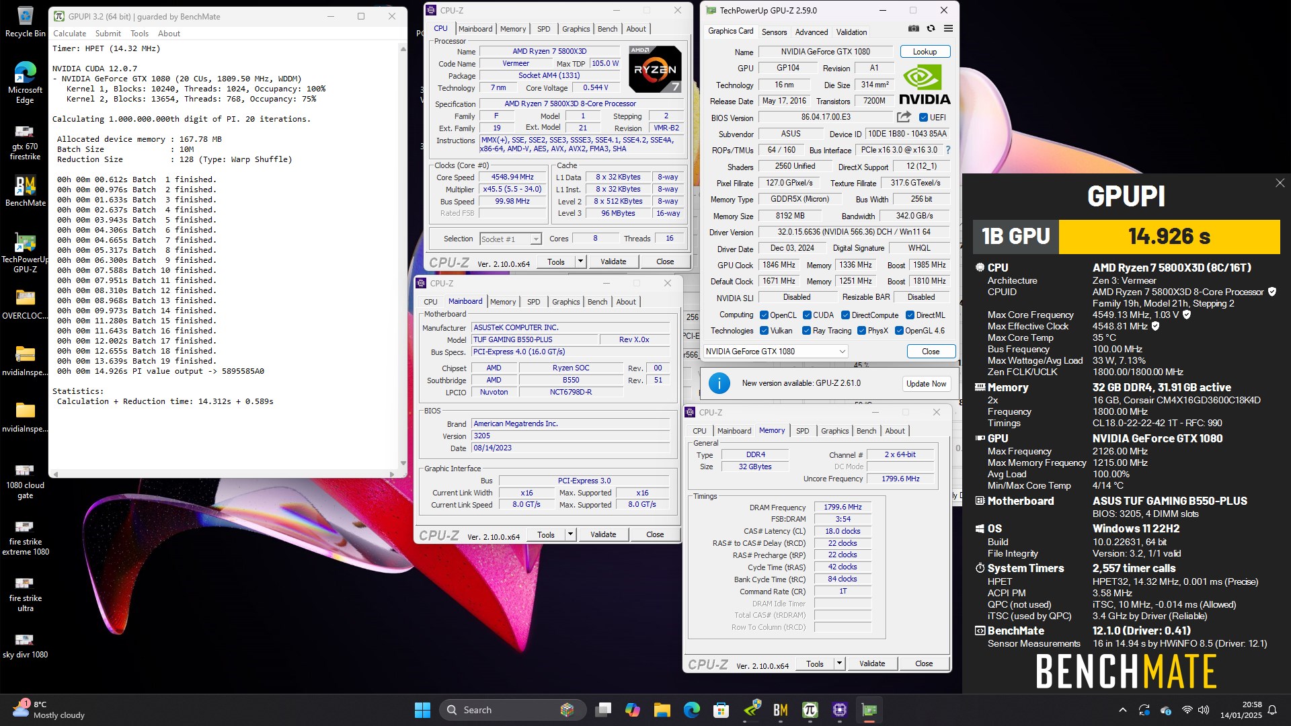
Task: Take a GPU-Z screenshot with camera icon
Action: coord(913,28)
